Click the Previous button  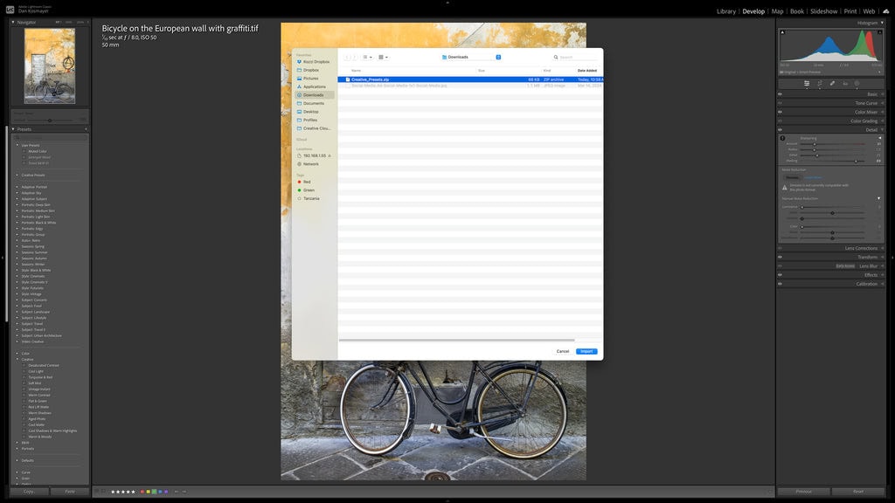(804, 492)
